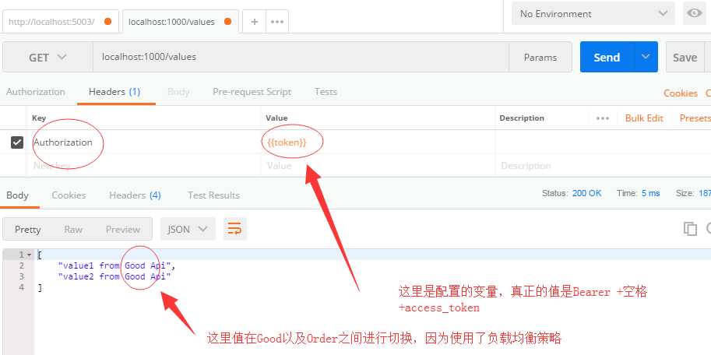The width and height of the screenshot is (711, 355).
Task: Open the response Headers (4) tab
Action: (135, 195)
